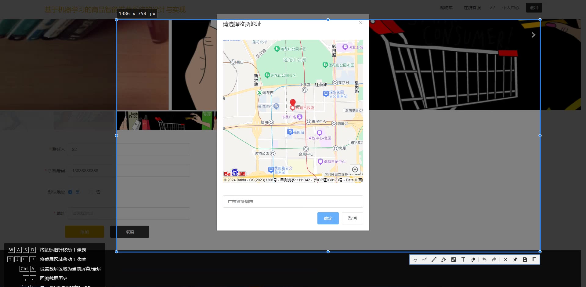Click the 手机号码 input field
This screenshot has height=287, width=586.
(x=129, y=171)
